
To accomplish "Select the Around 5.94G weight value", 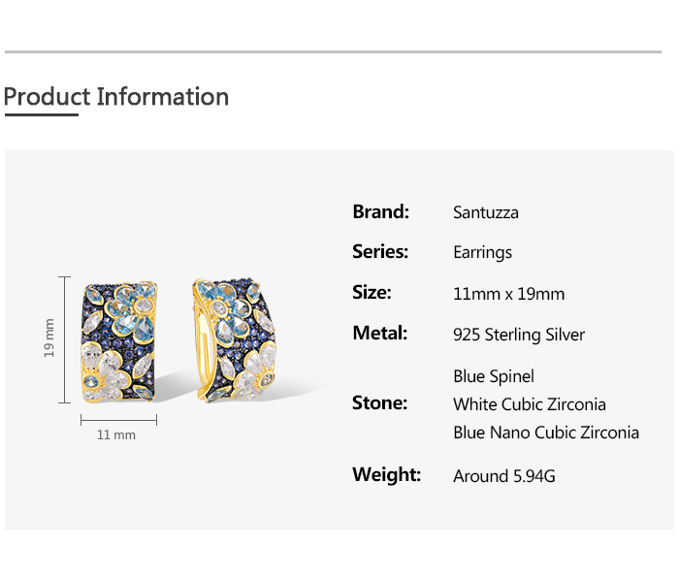I will 503,476.
